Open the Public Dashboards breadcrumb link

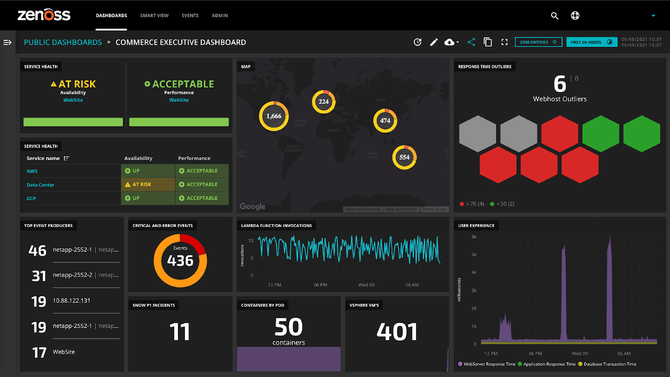(63, 42)
